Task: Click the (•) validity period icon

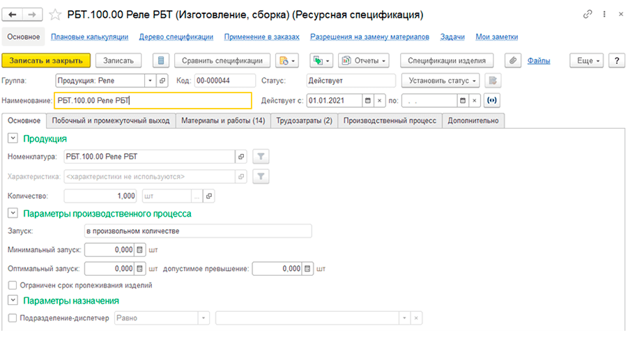Action: coord(492,100)
